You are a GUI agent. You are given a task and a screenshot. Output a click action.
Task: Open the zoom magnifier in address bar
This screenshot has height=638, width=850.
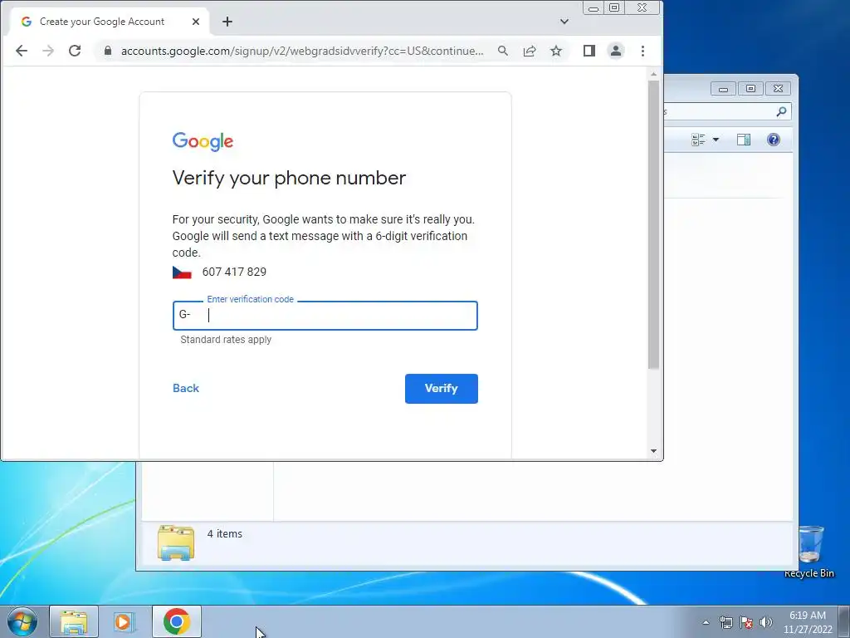pos(503,51)
